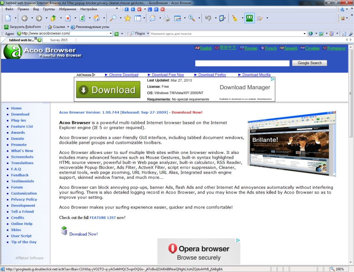Screen dimensions: 354x272
Task: Click the Opera browser ad banner
Action: tap(199, 251)
